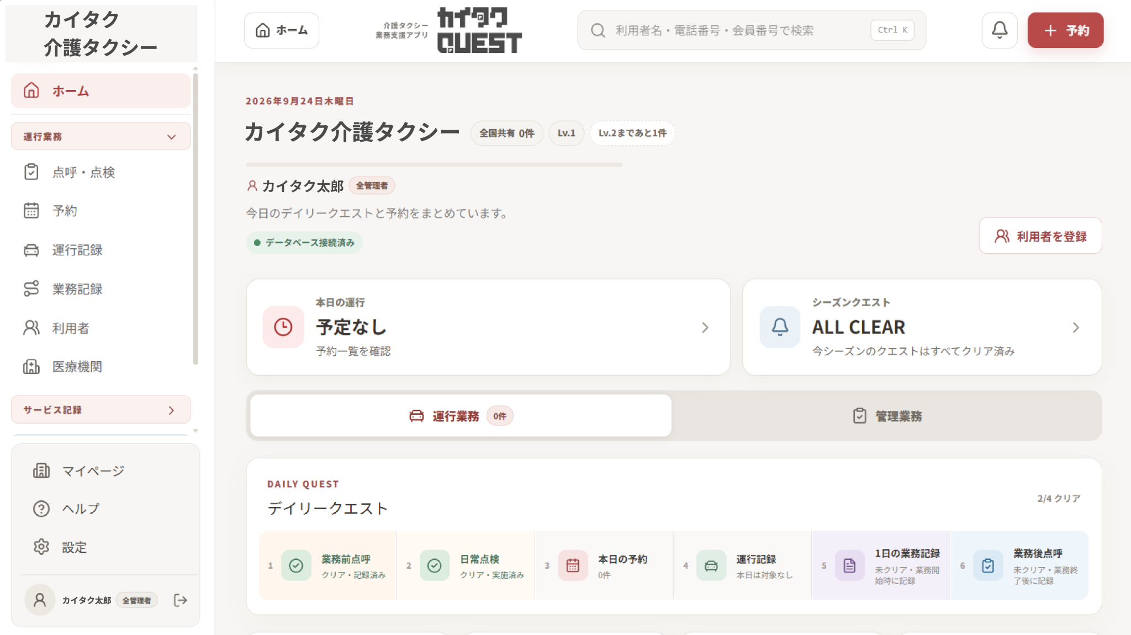Open 予約 in the sidebar
1131x635 pixels.
[101, 211]
